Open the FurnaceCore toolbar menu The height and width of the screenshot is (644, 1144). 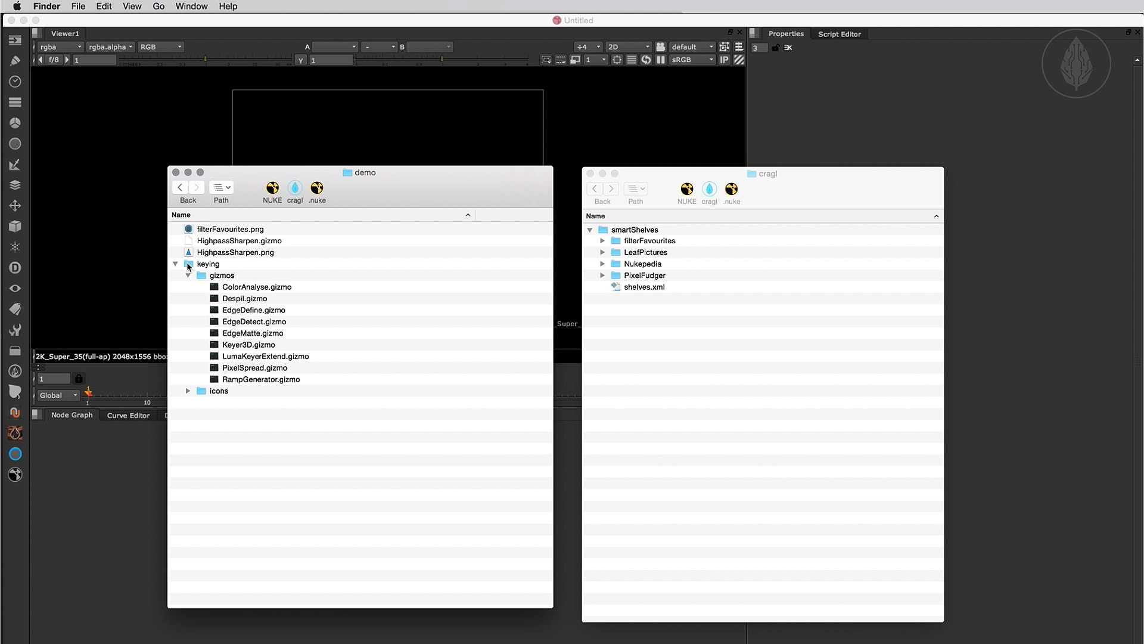(x=15, y=371)
